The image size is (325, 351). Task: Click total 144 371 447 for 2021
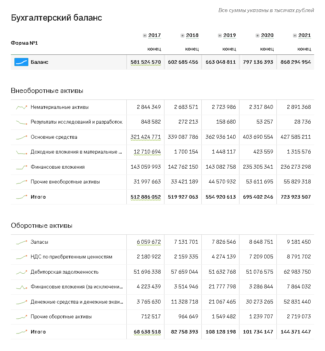[x=296, y=332]
